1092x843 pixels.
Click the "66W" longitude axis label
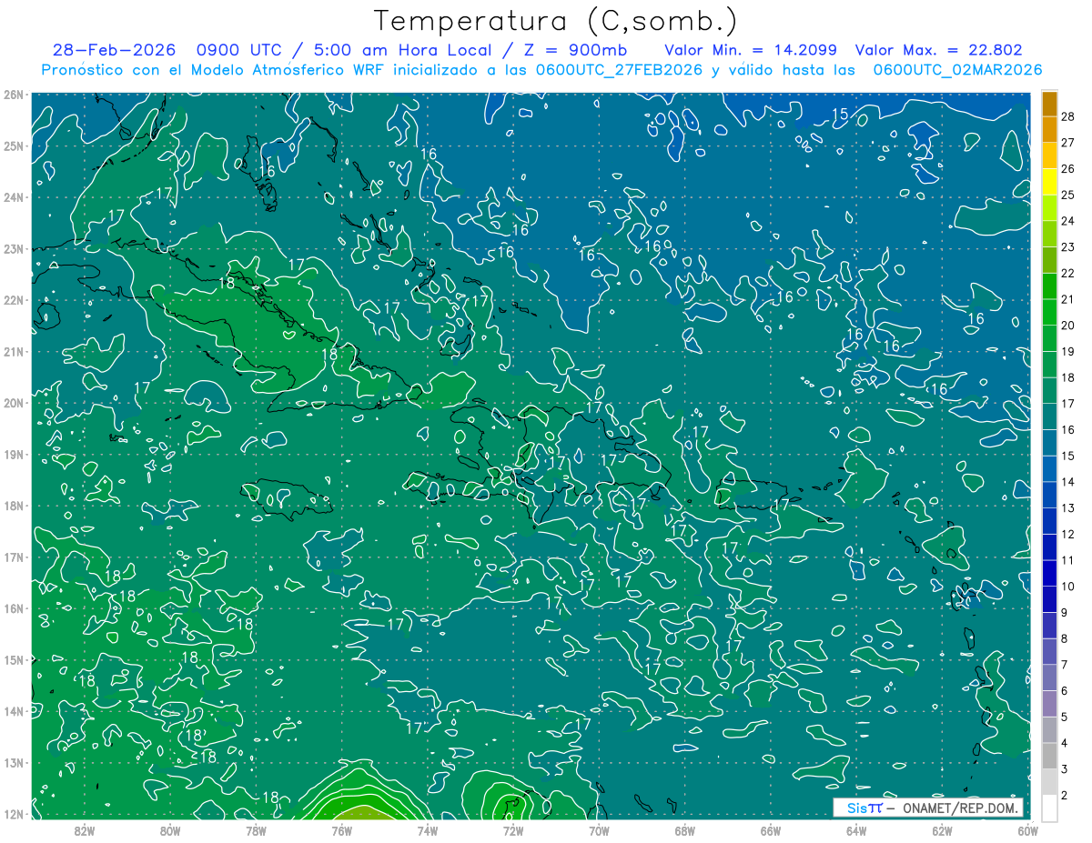click(770, 829)
